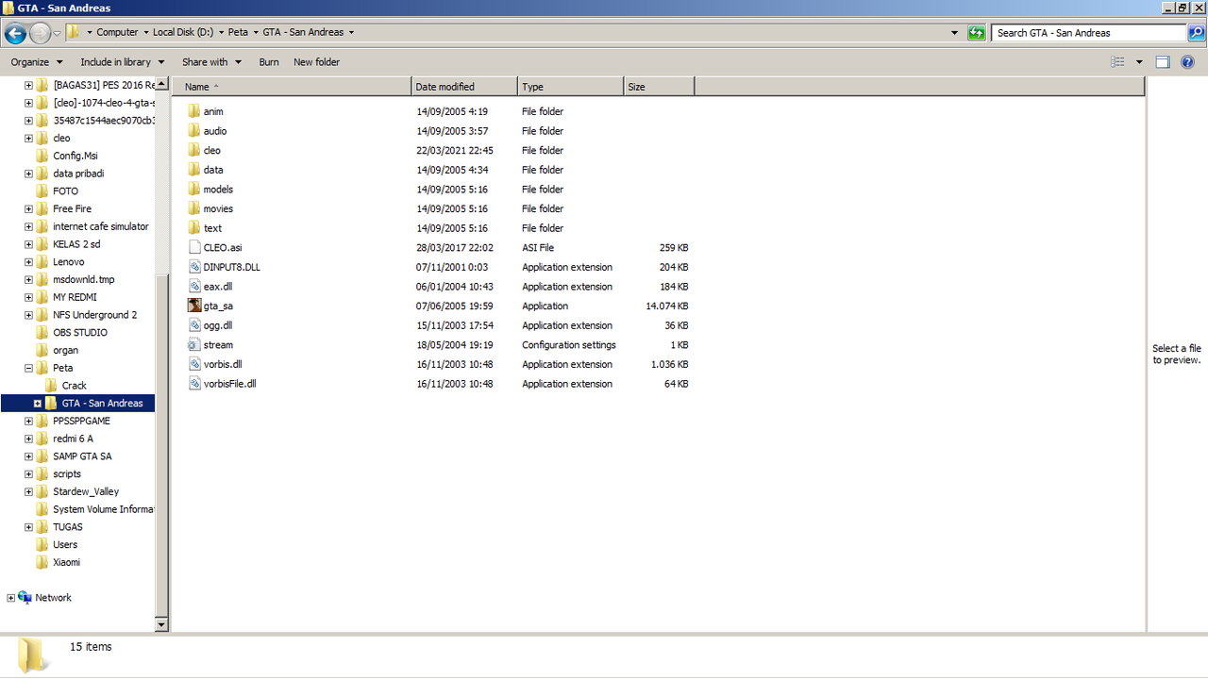
Task: Open the Help question mark icon
Action: point(1188,62)
